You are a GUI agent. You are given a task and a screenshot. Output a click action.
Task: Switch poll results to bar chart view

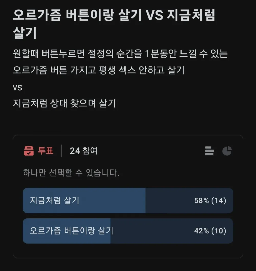209,151
